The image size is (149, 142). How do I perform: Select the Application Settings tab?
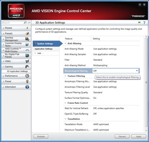pos(46,49)
